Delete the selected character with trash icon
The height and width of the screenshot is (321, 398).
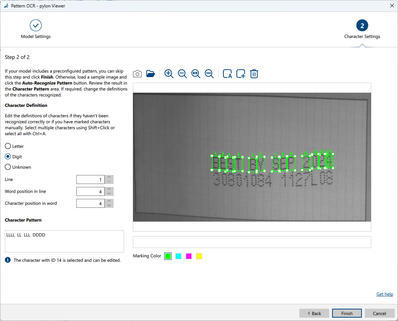pos(254,74)
